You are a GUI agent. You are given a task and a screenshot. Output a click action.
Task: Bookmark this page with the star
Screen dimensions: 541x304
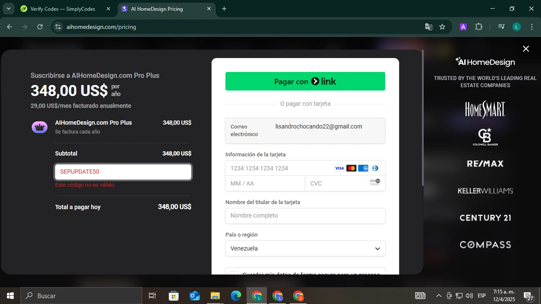coord(442,27)
